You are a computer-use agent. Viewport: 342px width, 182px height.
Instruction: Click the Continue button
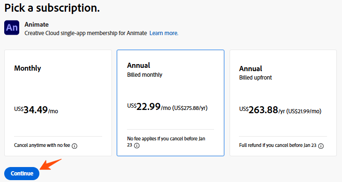[22, 174]
